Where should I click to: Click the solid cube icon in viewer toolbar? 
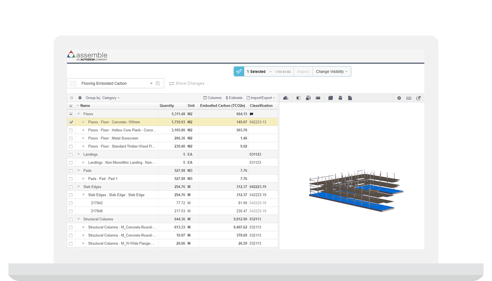[x=330, y=98]
